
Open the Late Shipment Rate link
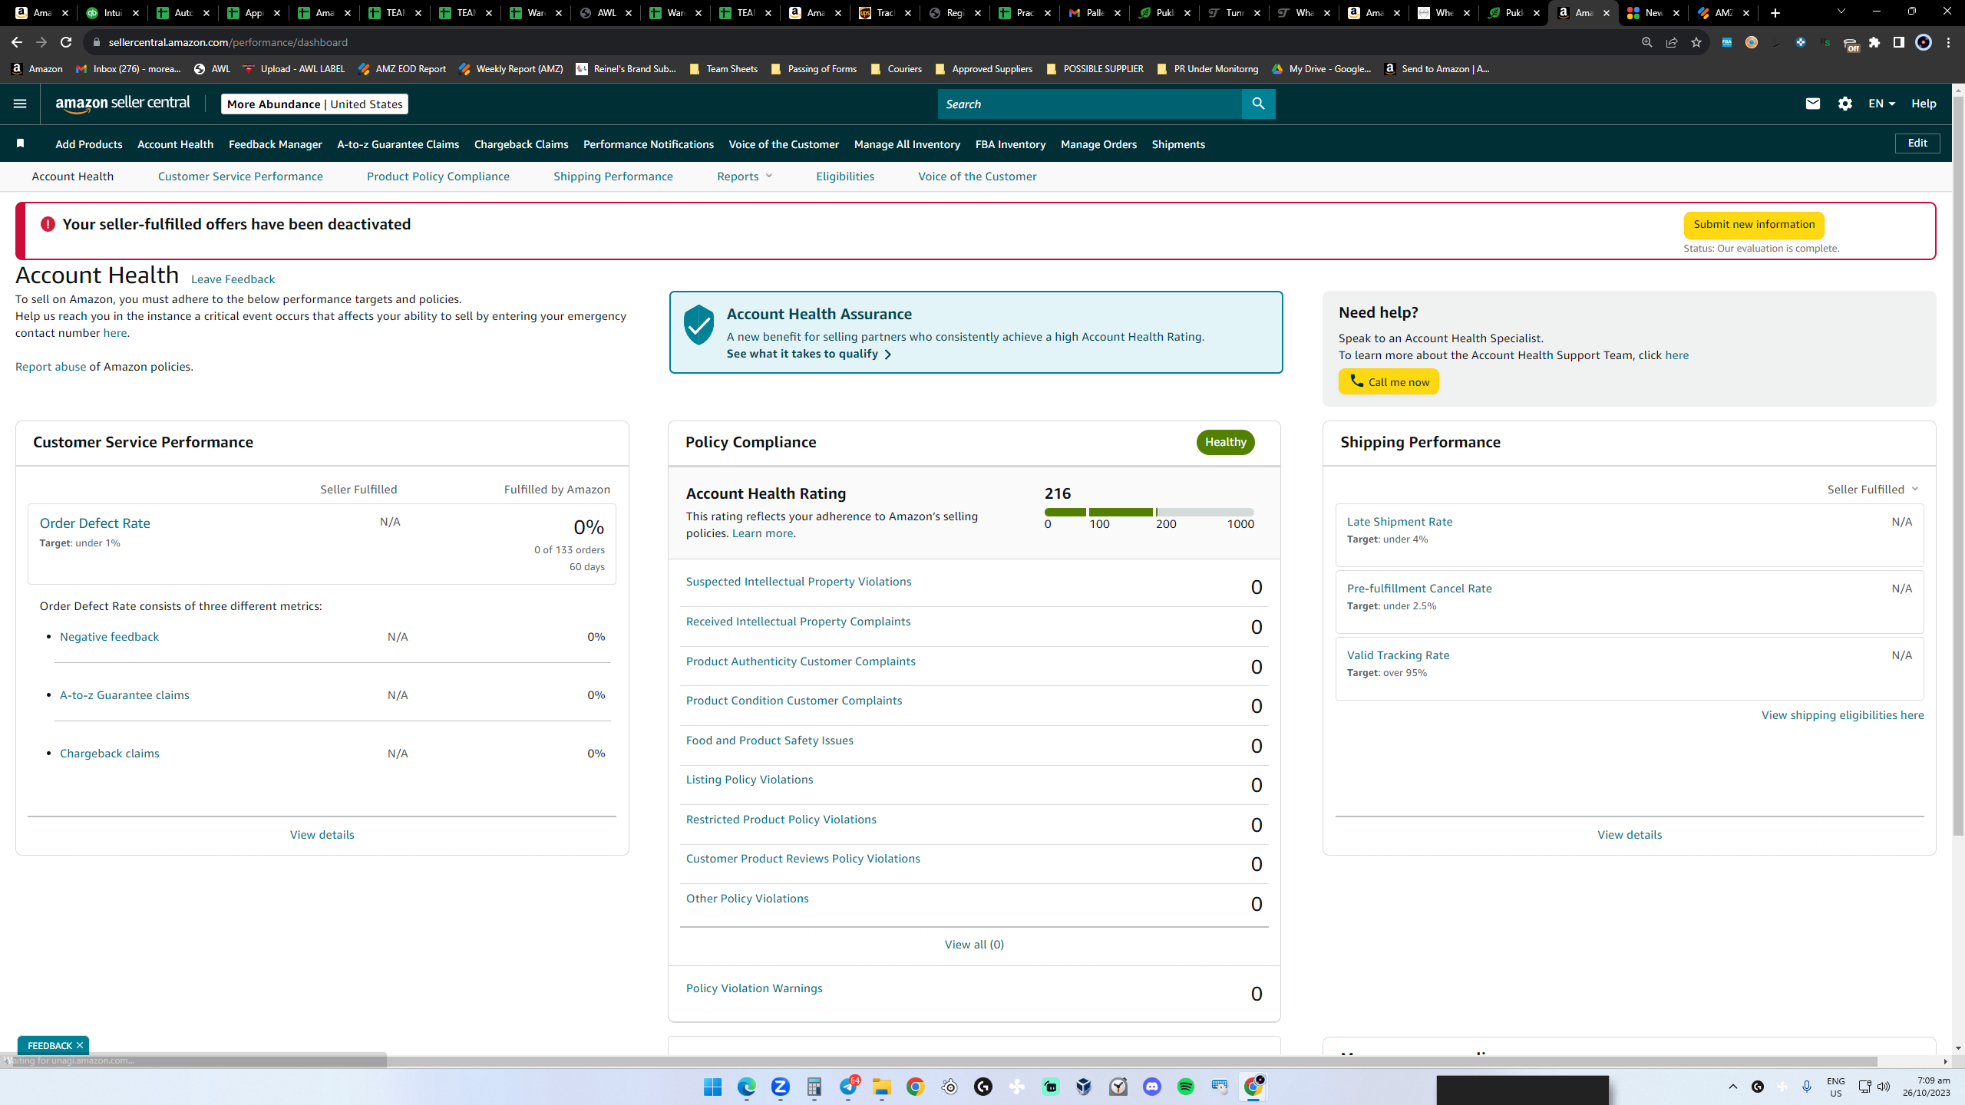click(x=1399, y=522)
